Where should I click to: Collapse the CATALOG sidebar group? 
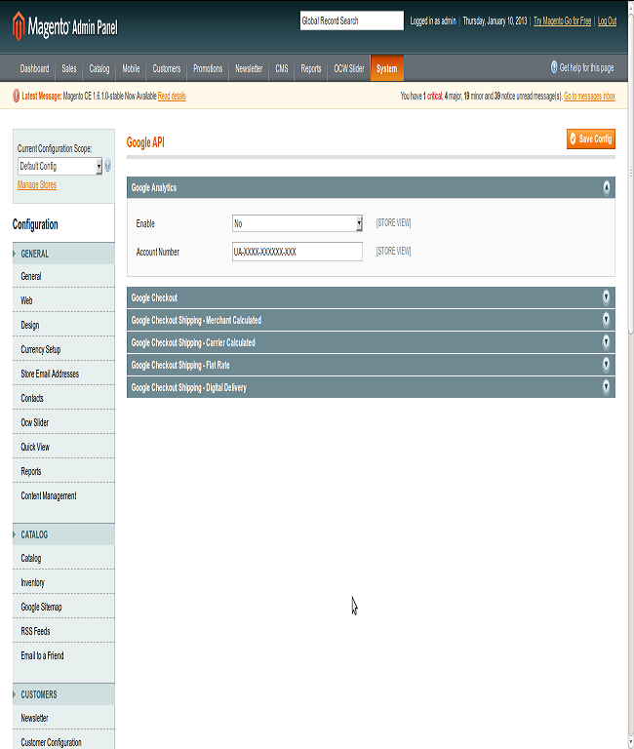(63, 534)
